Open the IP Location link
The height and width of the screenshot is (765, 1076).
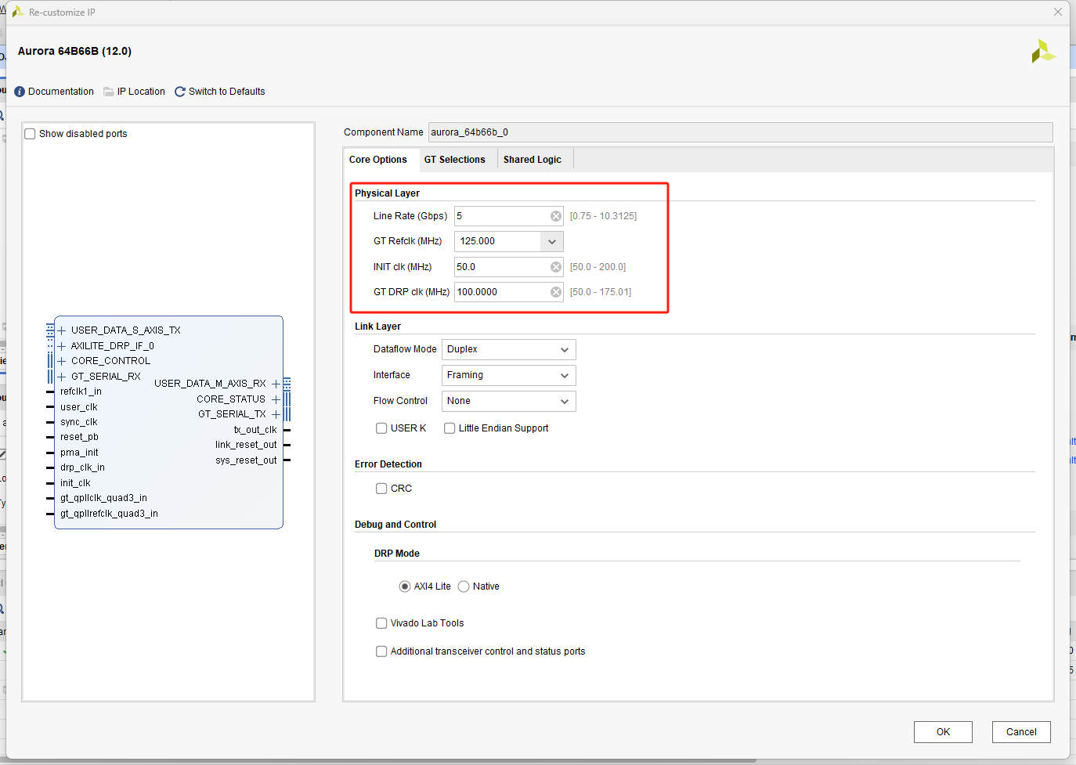pos(141,92)
